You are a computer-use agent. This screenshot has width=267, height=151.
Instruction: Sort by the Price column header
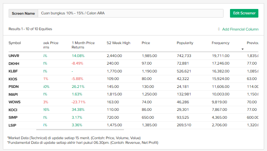point(146,43)
